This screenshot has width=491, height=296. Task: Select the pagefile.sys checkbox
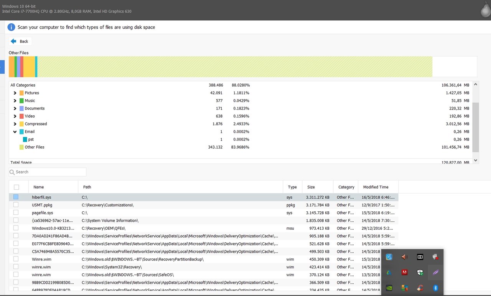[x=16, y=213]
